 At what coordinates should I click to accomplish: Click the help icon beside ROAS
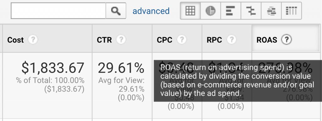(286, 40)
